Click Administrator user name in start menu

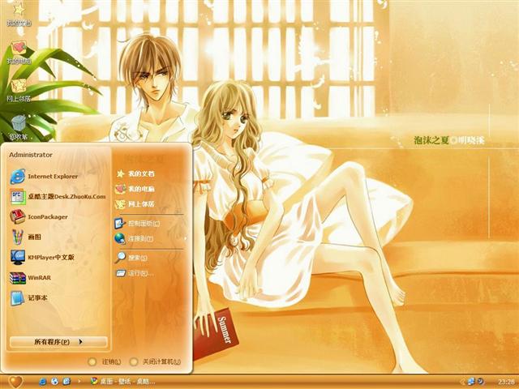[31, 155]
